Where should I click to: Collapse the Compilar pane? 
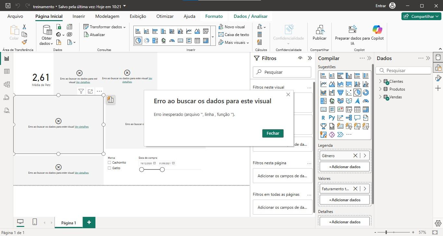pos(369,58)
